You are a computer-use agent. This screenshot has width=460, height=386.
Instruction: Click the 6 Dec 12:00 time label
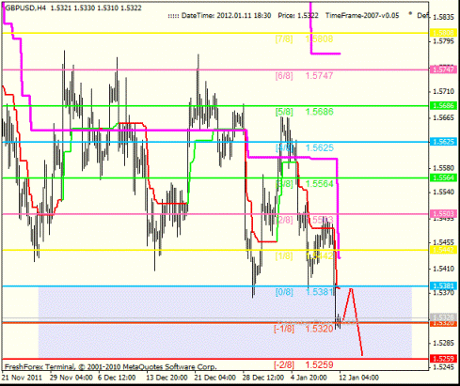coord(117,378)
